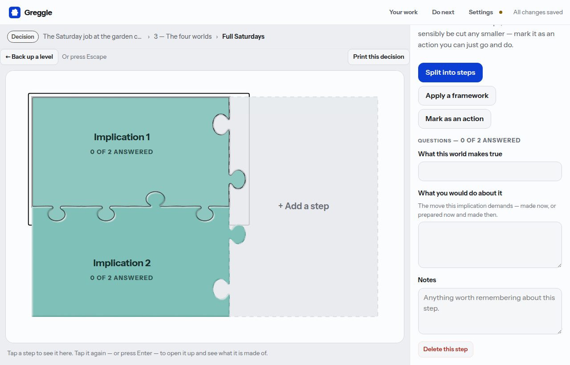Click the All changes saved status
This screenshot has height=365, width=570.
tap(538, 12)
